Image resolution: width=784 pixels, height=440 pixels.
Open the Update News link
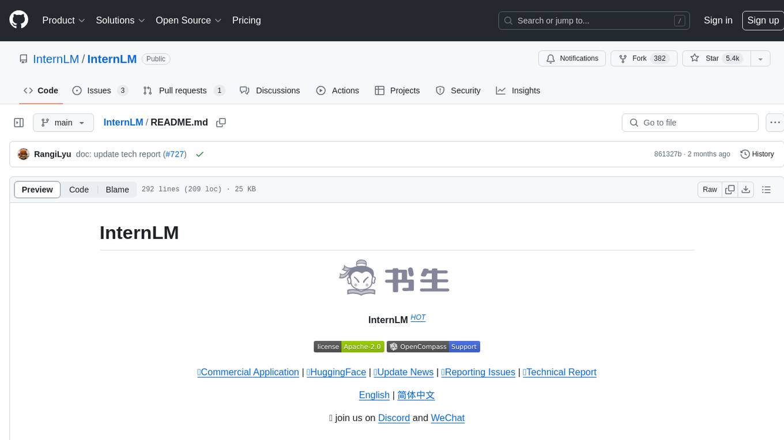404,372
